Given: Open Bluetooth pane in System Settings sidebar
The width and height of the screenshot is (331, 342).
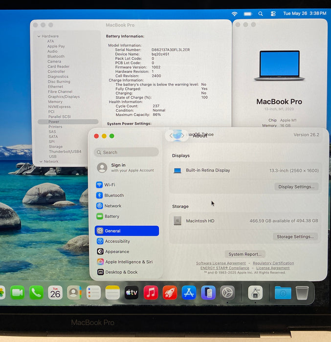Looking at the screenshot, I should 127,195.
